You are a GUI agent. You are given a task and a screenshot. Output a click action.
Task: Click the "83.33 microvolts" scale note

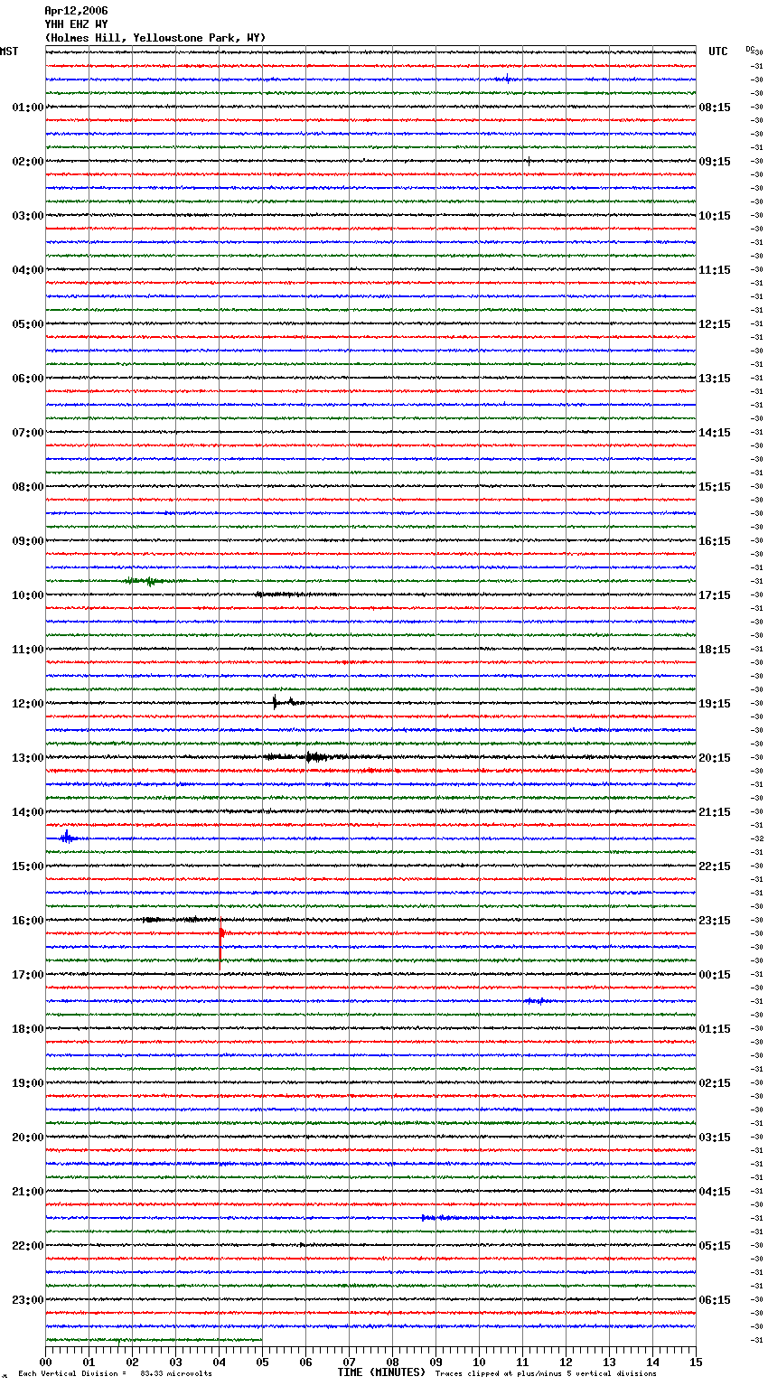click(176, 1373)
